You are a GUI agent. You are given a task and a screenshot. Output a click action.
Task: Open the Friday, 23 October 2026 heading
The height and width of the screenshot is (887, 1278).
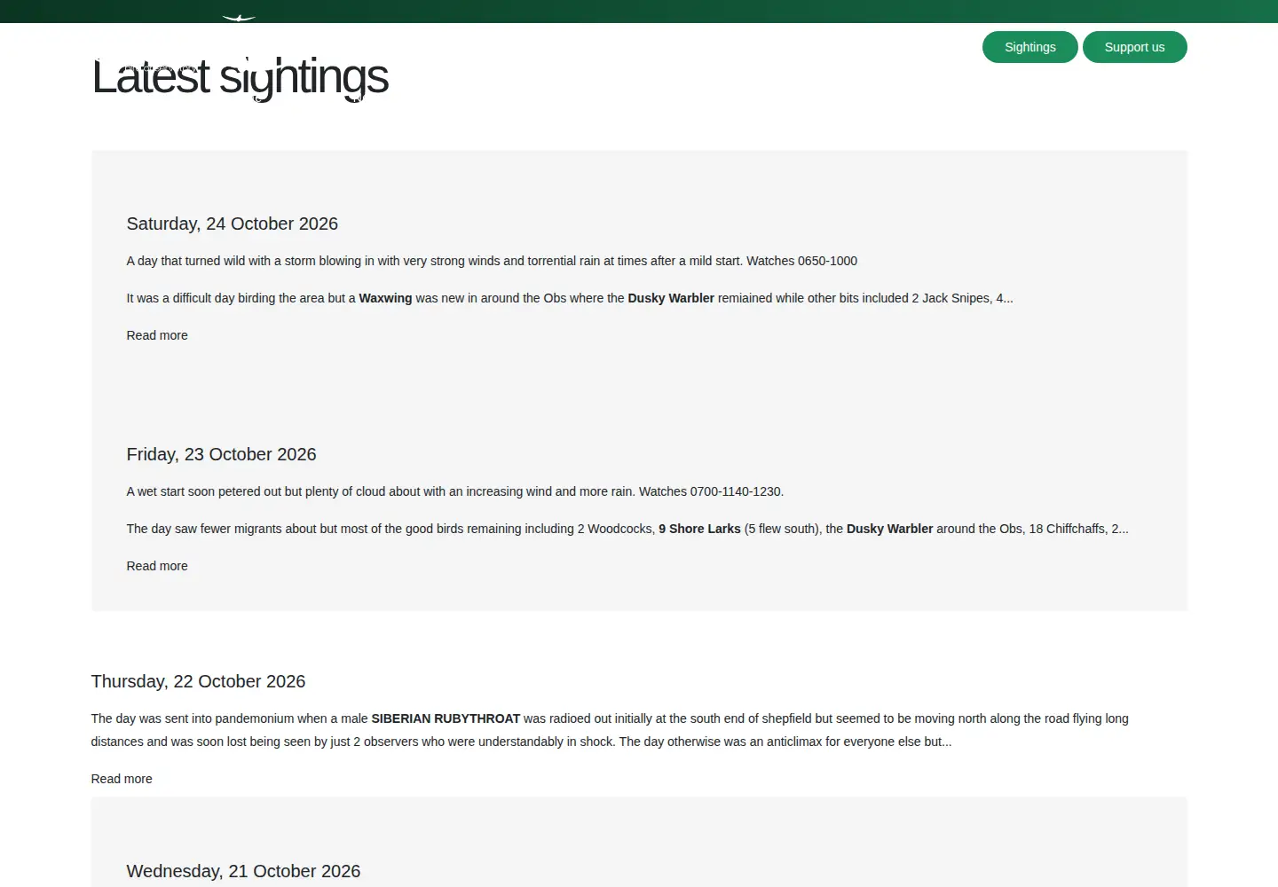pyautogui.click(x=221, y=454)
